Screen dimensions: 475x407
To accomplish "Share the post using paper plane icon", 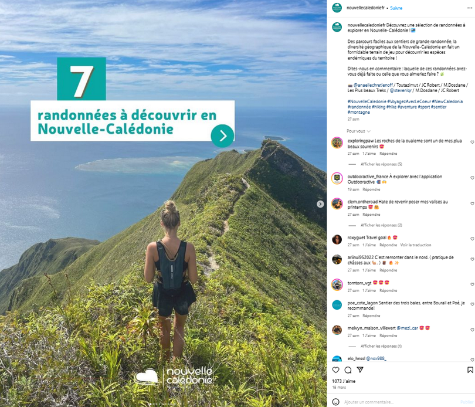I will pos(360,369).
